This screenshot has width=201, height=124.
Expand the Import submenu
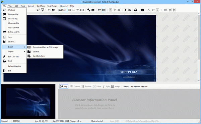tap(14, 51)
